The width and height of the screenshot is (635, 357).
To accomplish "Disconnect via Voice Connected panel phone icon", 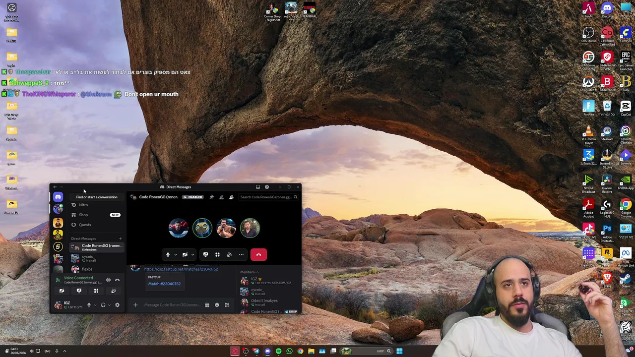I will [x=117, y=280].
